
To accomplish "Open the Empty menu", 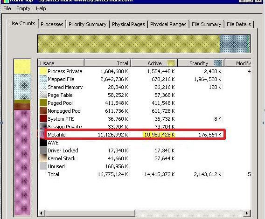I will 23,8.
